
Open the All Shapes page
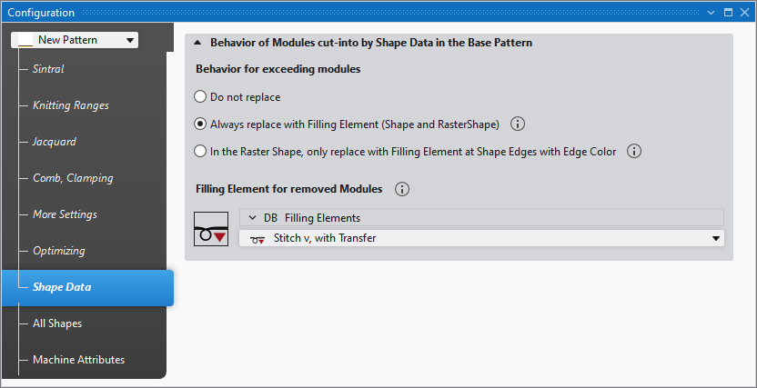point(57,323)
